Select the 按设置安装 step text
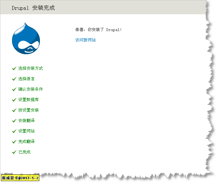 coord(29,110)
